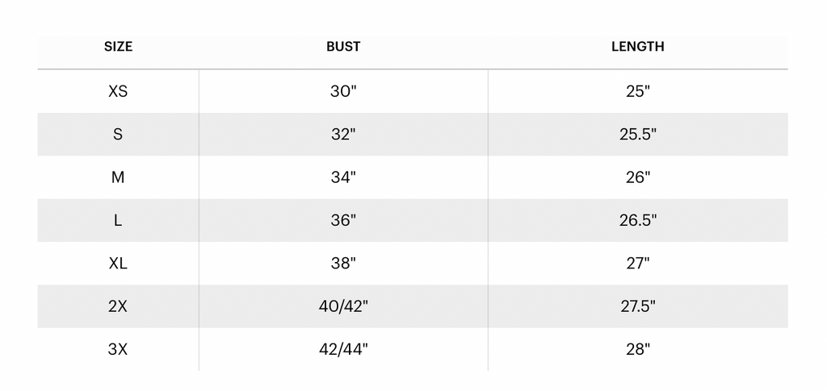Click the SIZE column header
This screenshot has height=391, width=827.
click(x=118, y=47)
